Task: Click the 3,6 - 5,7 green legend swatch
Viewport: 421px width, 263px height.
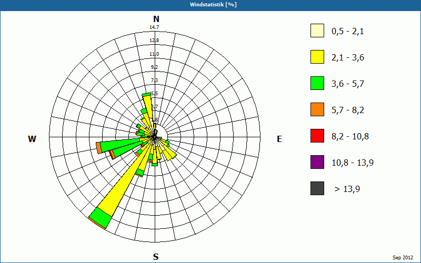Action: [317, 83]
